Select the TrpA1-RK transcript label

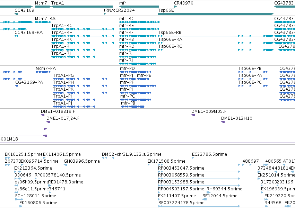62,39
